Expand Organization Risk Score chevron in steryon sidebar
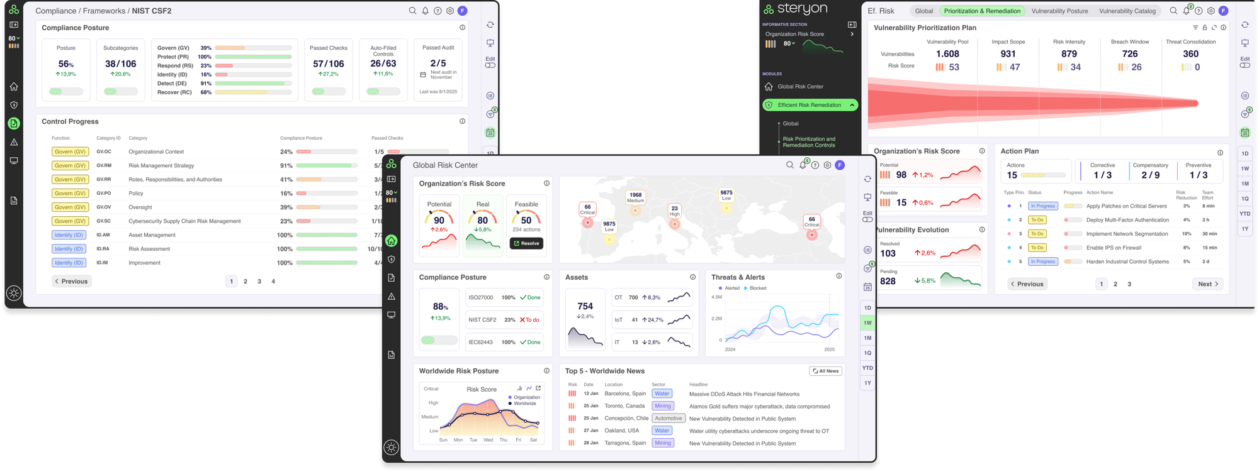The height and width of the screenshot is (474, 1259). point(852,34)
